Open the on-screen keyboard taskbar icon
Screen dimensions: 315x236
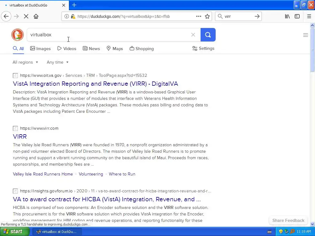[x=269, y=232]
